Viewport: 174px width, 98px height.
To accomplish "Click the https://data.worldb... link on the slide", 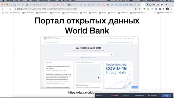I will [x=81, y=93].
